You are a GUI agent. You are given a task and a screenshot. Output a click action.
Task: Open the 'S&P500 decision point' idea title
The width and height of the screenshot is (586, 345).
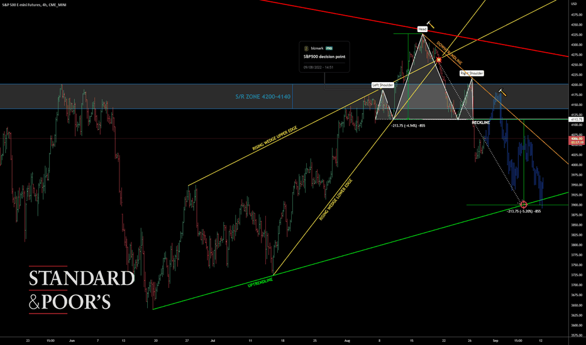(324, 56)
